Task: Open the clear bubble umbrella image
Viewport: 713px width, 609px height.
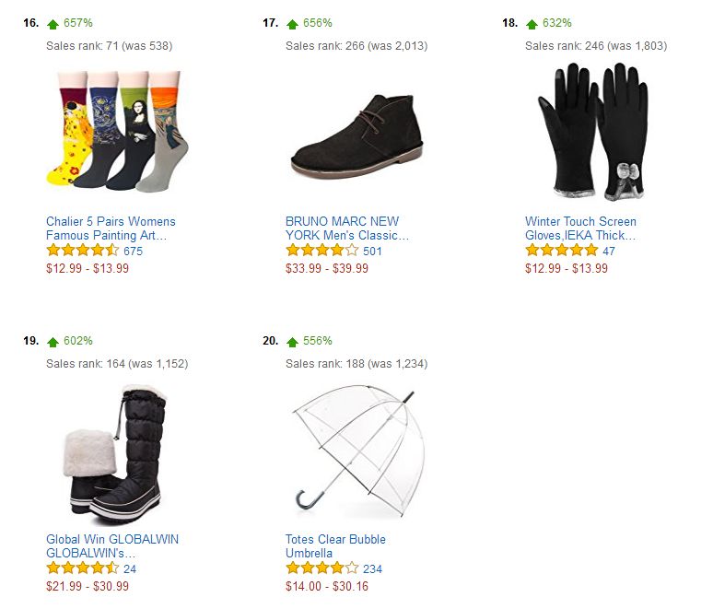Action: (357, 451)
